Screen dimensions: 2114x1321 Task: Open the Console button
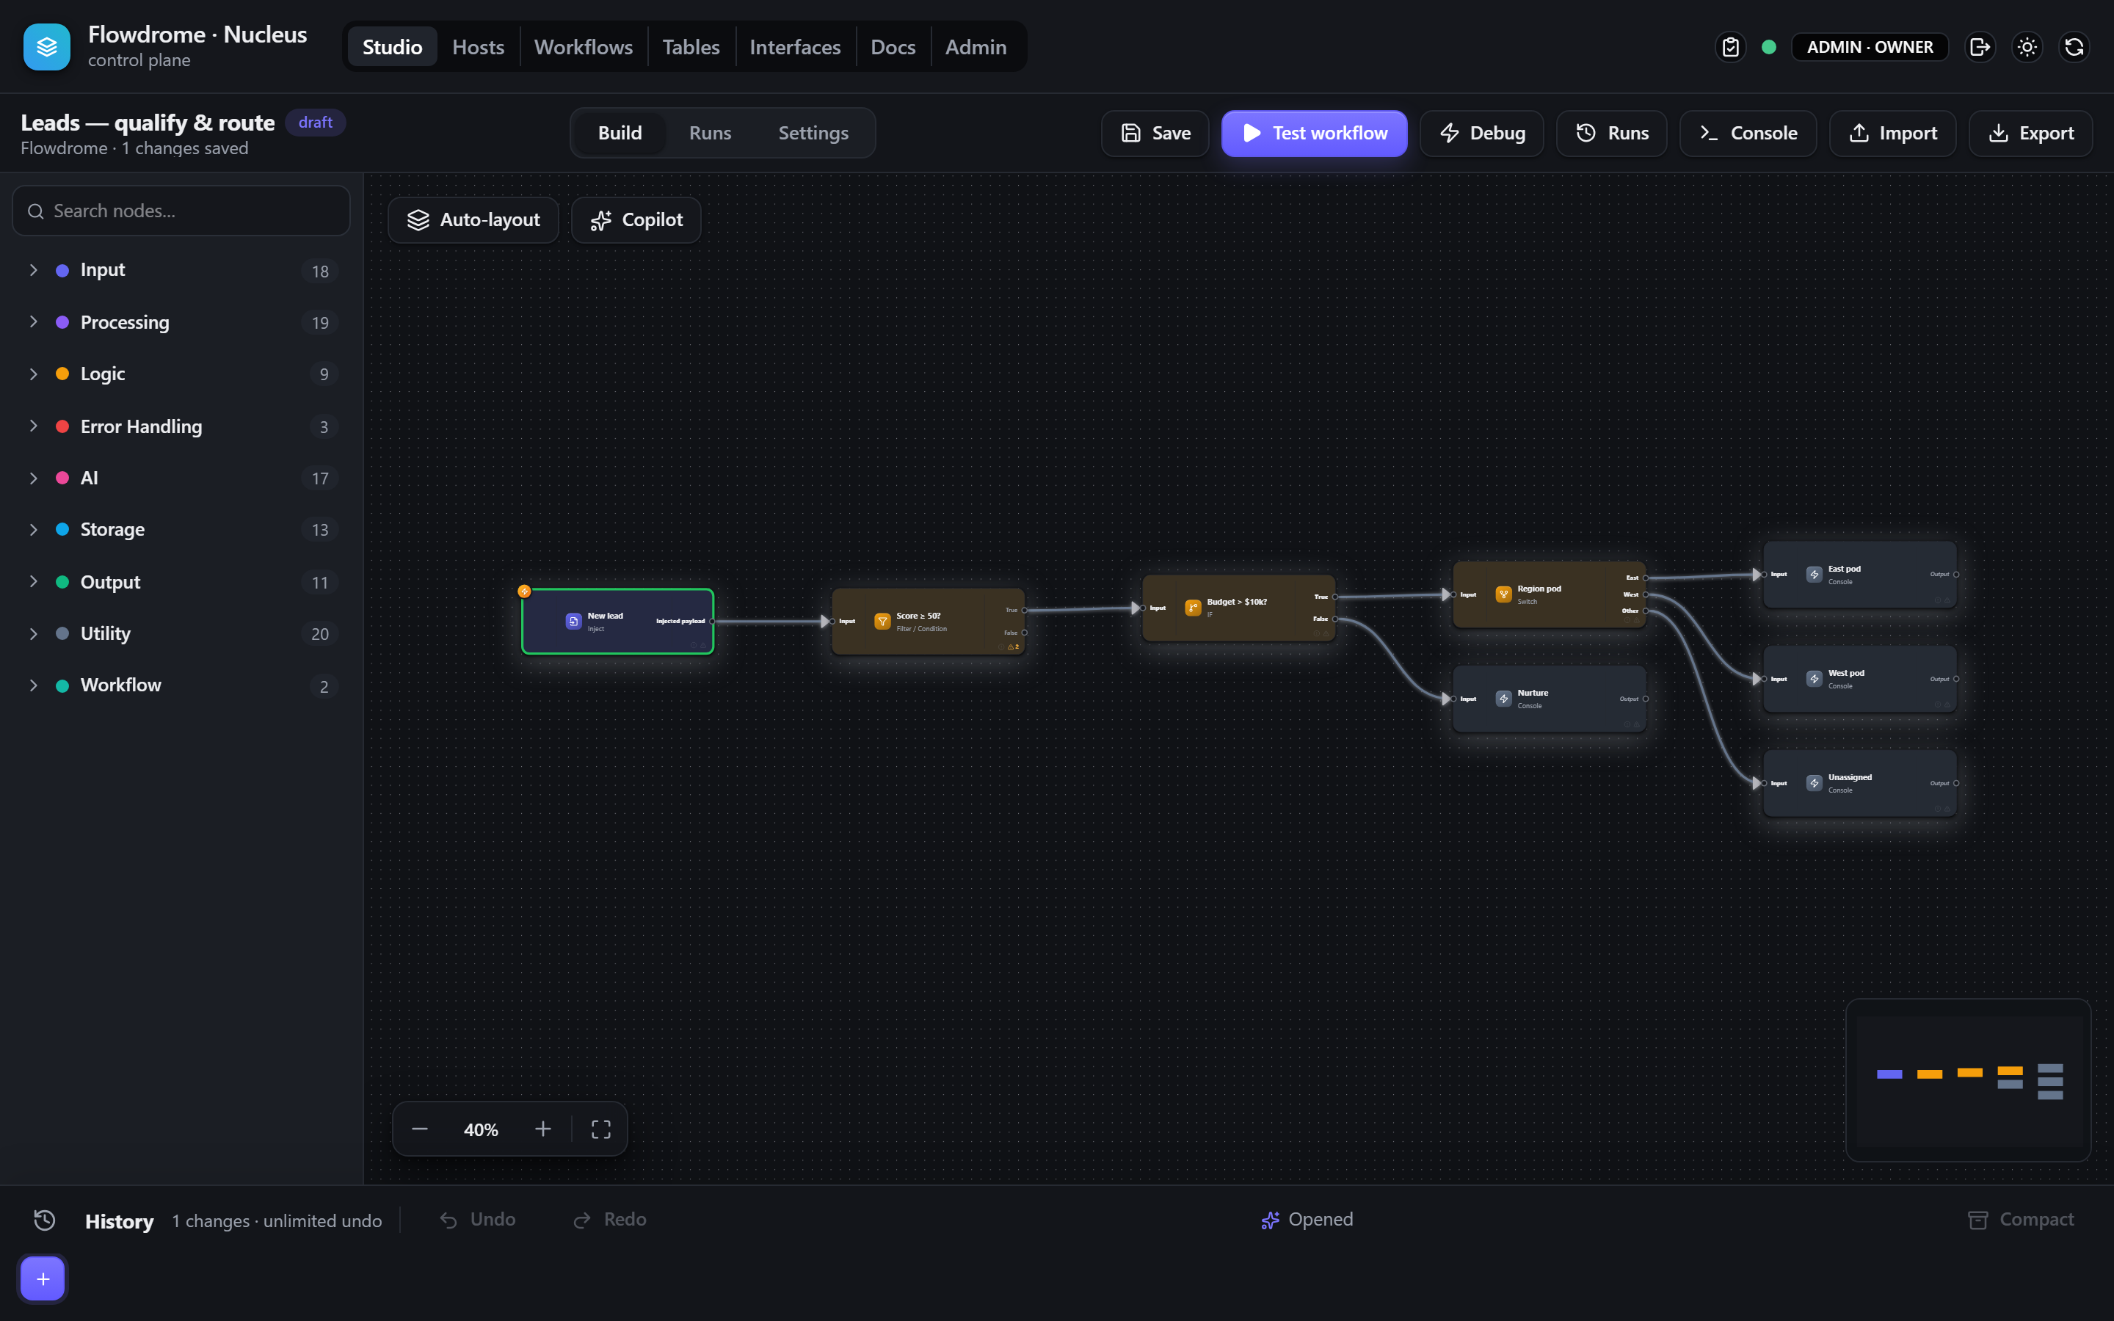pos(1748,133)
